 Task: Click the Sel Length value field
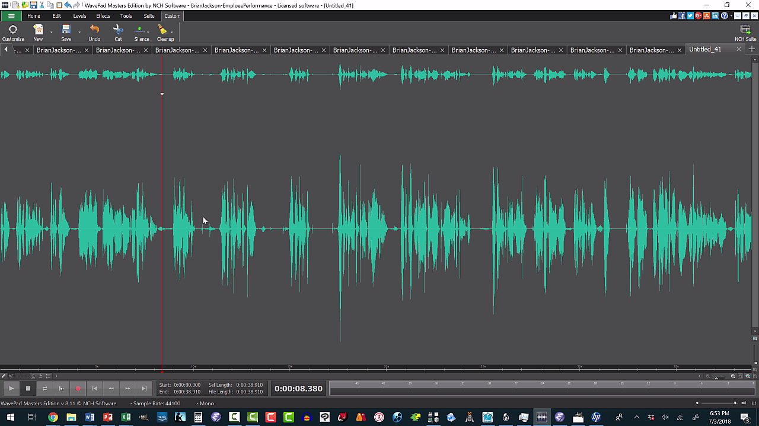point(249,385)
